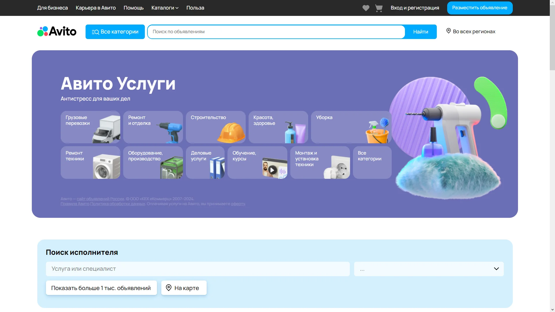Viewport: 555px width, 312px height.
Task: Click the Услуга или специалист input field
Action: coord(198,269)
